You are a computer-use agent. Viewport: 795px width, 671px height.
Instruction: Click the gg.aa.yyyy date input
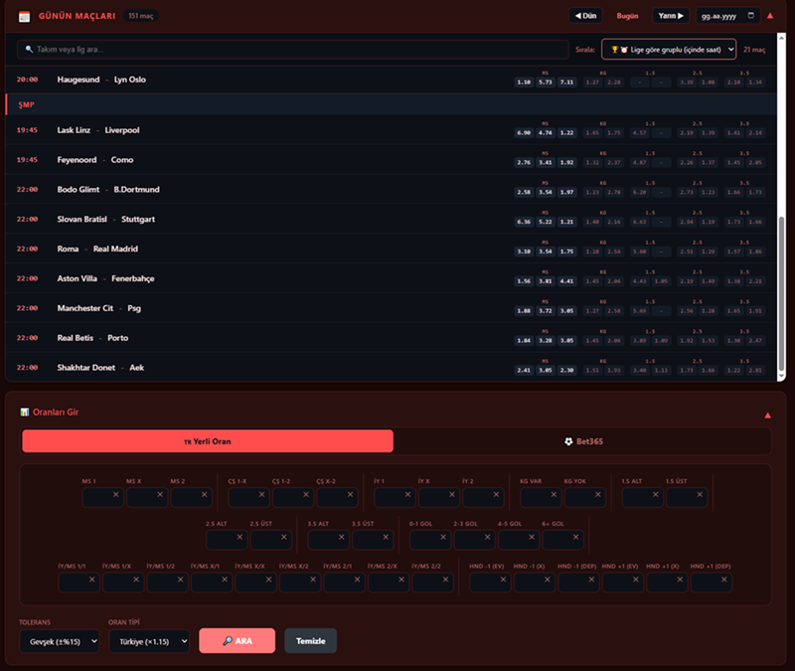pyautogui.click(x=728, y=16)
